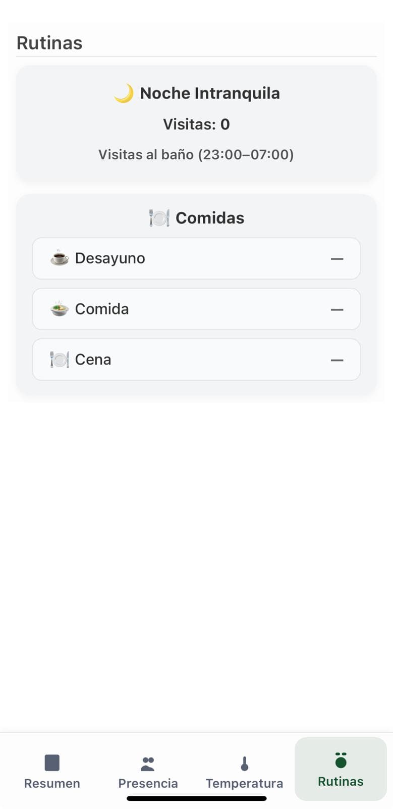Viewport: 393px width, 809px height.
Task: Select the Cena meal label
Action: (93, 359)
